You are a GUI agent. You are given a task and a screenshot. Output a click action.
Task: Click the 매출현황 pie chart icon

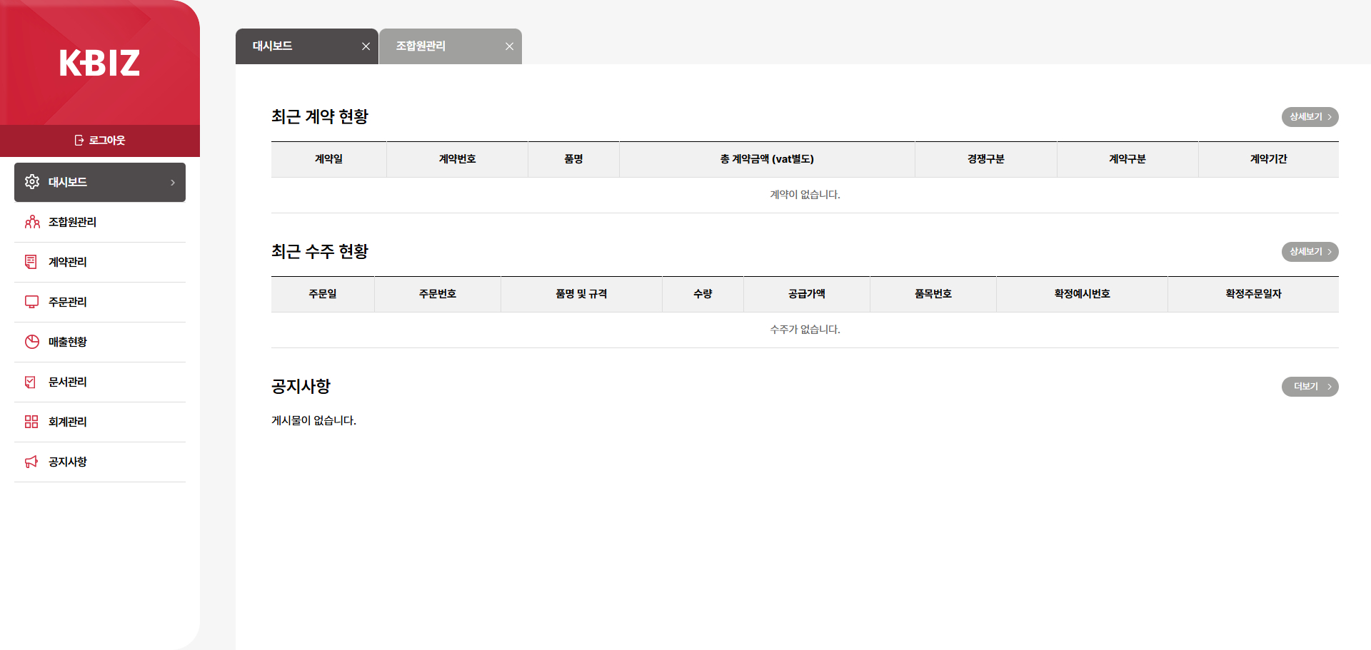32,342
